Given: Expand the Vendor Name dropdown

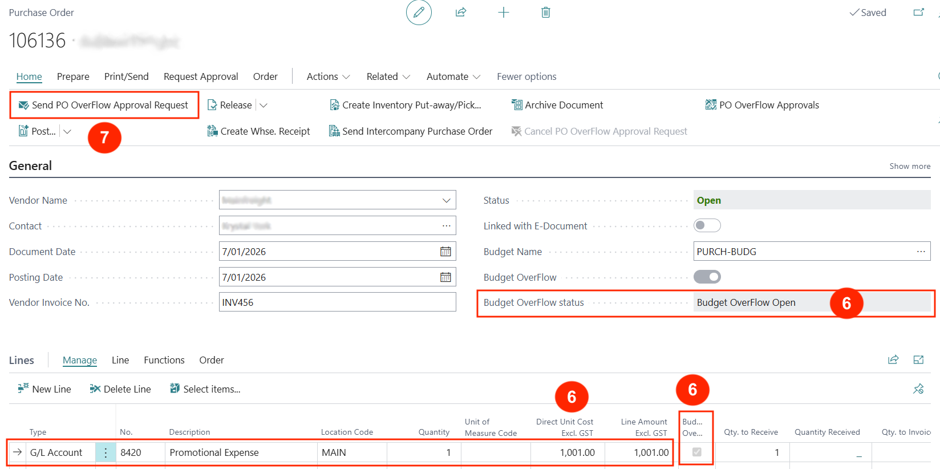Looking at the screenshot, I should (446, 200).
